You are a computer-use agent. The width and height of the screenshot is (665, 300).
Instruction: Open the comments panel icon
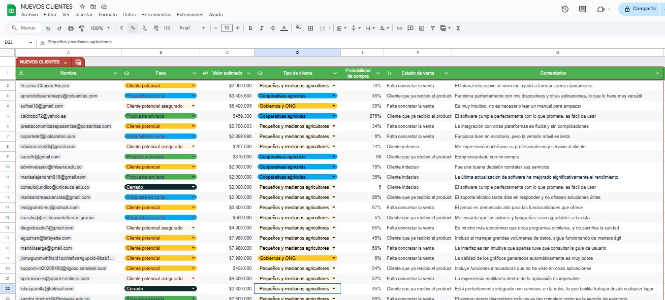583,9
